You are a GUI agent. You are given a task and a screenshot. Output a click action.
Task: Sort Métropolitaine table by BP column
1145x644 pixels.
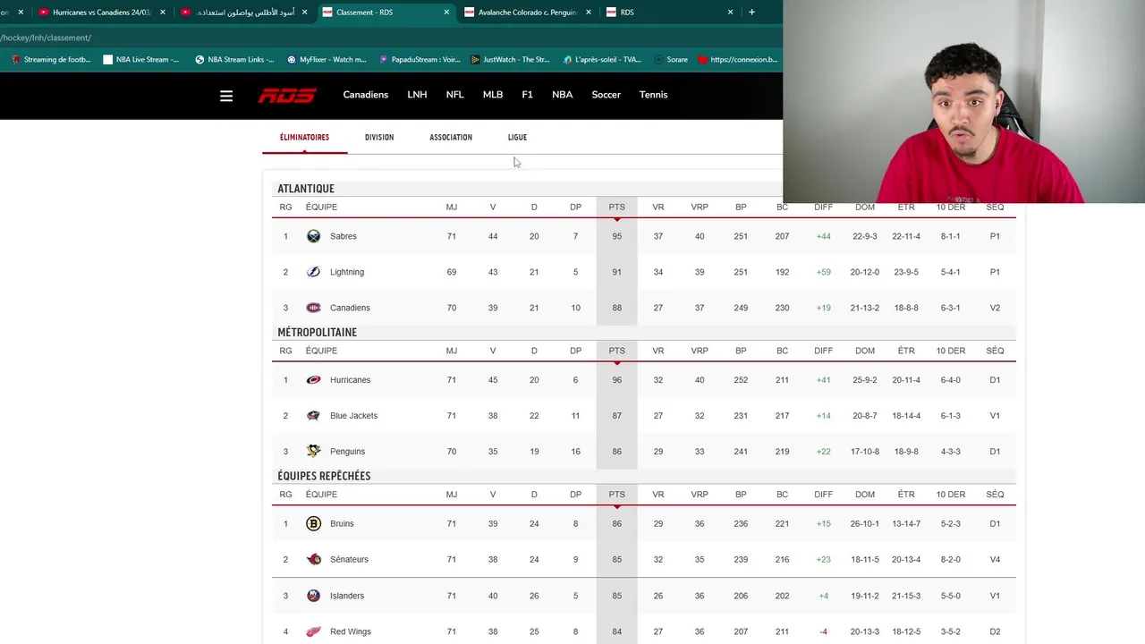click(x=741, y=351)
